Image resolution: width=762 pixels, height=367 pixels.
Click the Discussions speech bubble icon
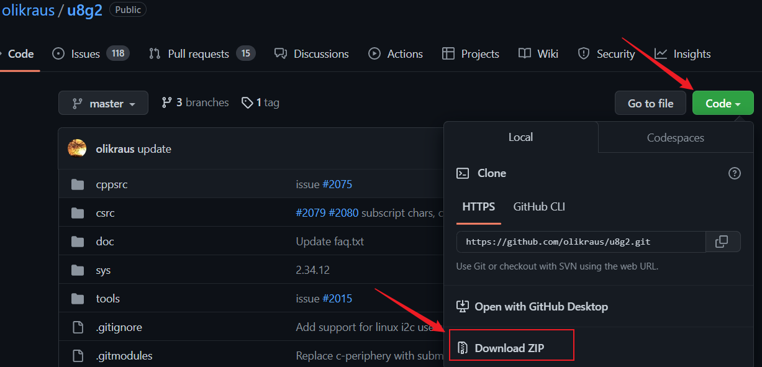click(281, 54)
